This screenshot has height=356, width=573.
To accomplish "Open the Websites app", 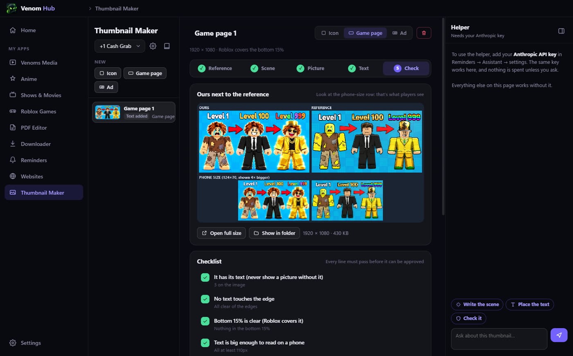I will 44,176.
